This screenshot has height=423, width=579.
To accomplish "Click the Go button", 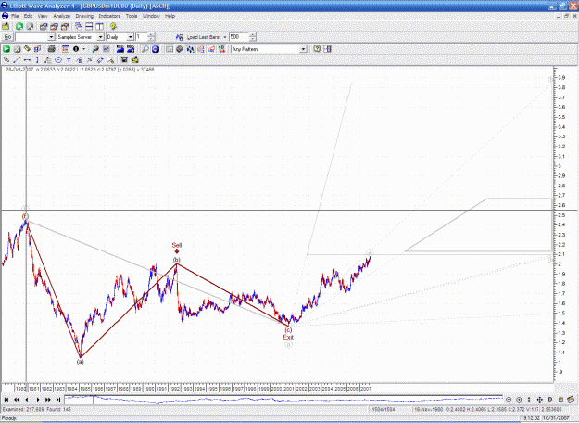I will (x=7, y=37).
